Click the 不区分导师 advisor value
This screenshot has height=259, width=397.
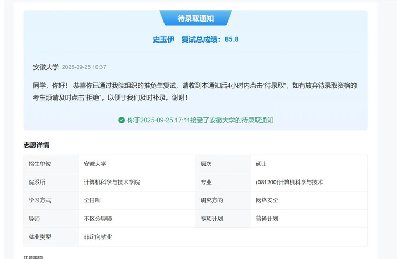pos(98,219)
